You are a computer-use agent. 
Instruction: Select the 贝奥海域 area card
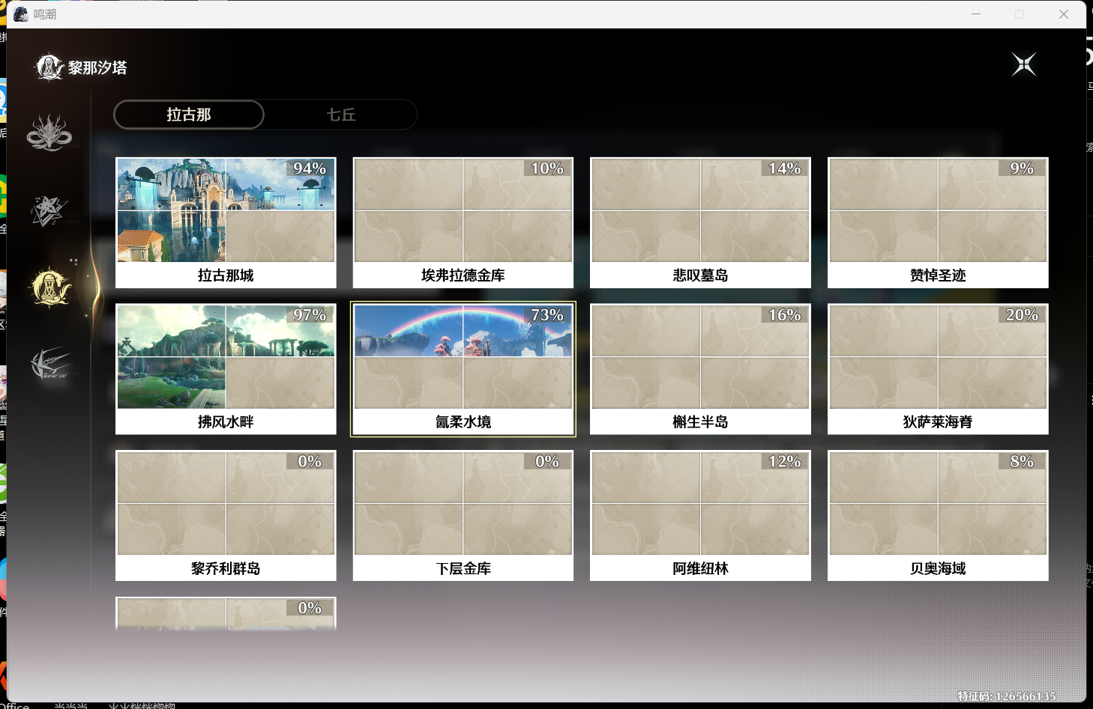click(x=938, y=516)
